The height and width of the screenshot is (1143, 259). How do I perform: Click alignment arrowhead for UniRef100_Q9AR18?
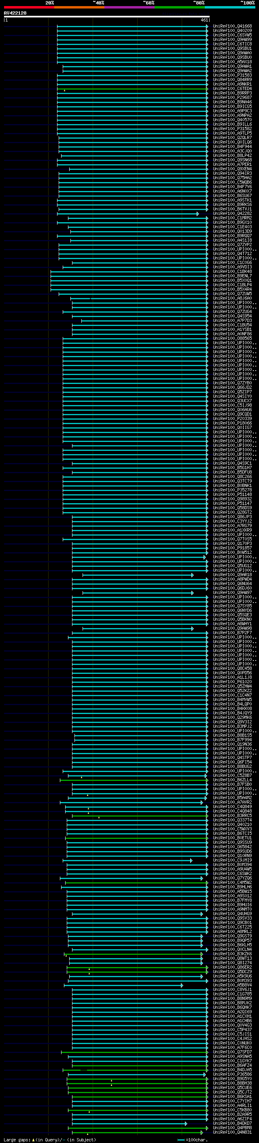193,575
